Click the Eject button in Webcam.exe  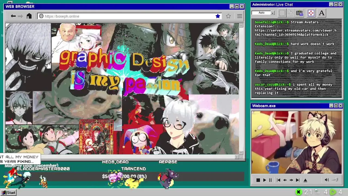(x=305, y=180)
